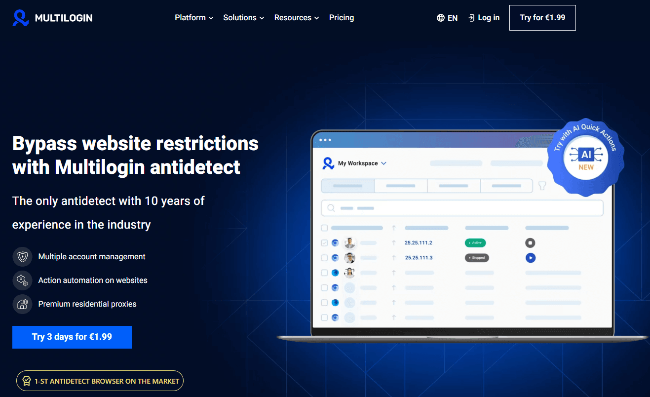Click the award ribbon icon in bottom badge
Image resolution: width=650 pixels, height=397 pixels.
point(26,381)
